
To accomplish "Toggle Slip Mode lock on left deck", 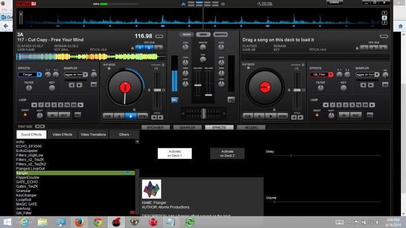I will point(109,68).
